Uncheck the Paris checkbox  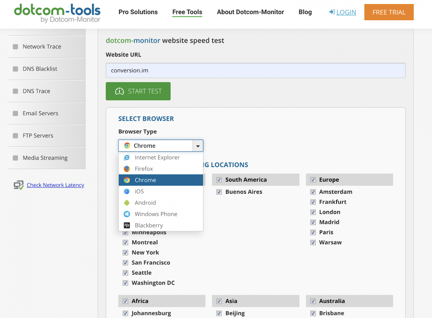click(313, 232)
